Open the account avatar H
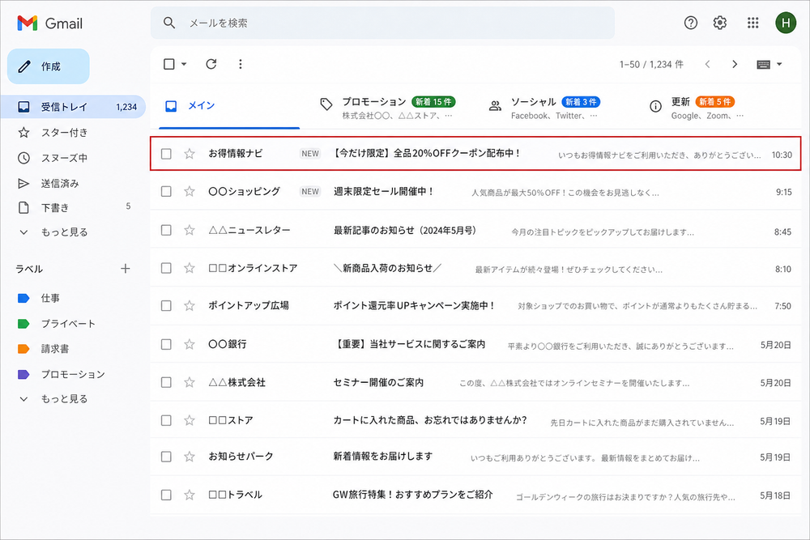This screenshot has width=810, height=540. click(786, 23)
